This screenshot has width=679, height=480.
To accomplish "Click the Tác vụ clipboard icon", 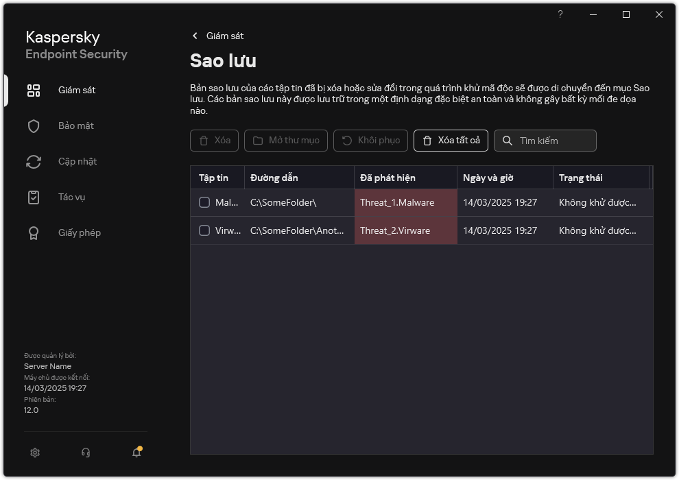I will click(34, 197).
